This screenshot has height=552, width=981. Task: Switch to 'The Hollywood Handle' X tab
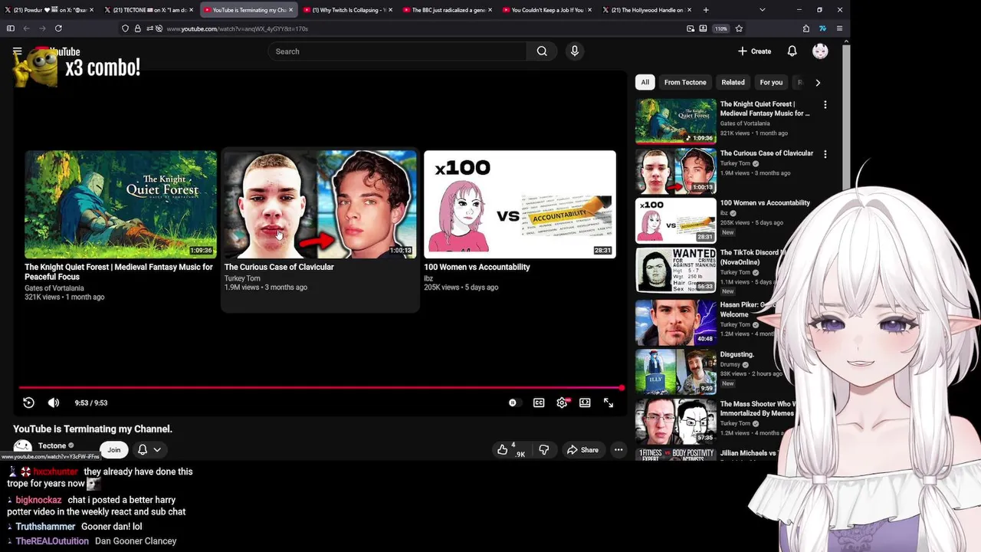click(647, 10)
